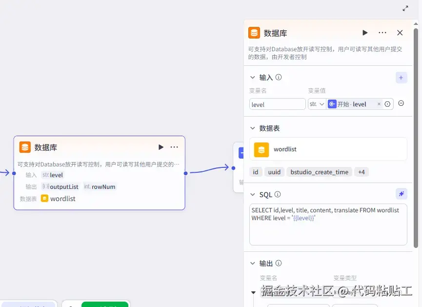Collapse the 数据表 section
The width and height of the screenshot is (422, 307).
252,128
